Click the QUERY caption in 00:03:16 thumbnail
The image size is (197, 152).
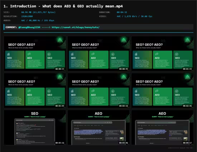pyautogui.click(x=35, y=117)
